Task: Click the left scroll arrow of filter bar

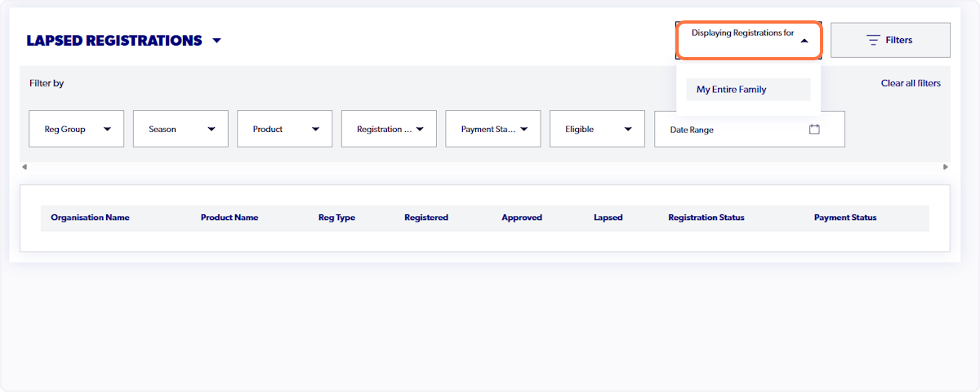Action: click(24, 167)
